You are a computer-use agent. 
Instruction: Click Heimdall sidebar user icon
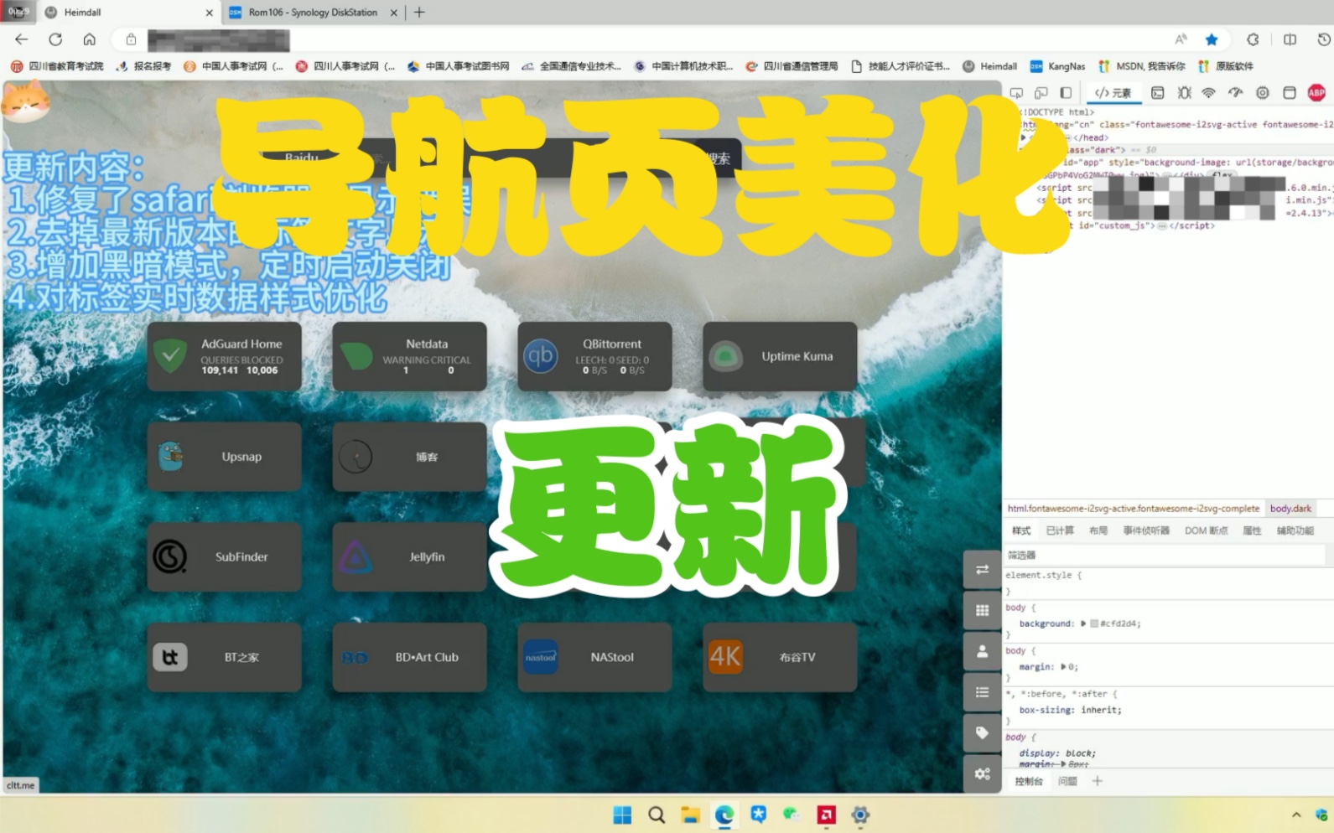(982, 651)
